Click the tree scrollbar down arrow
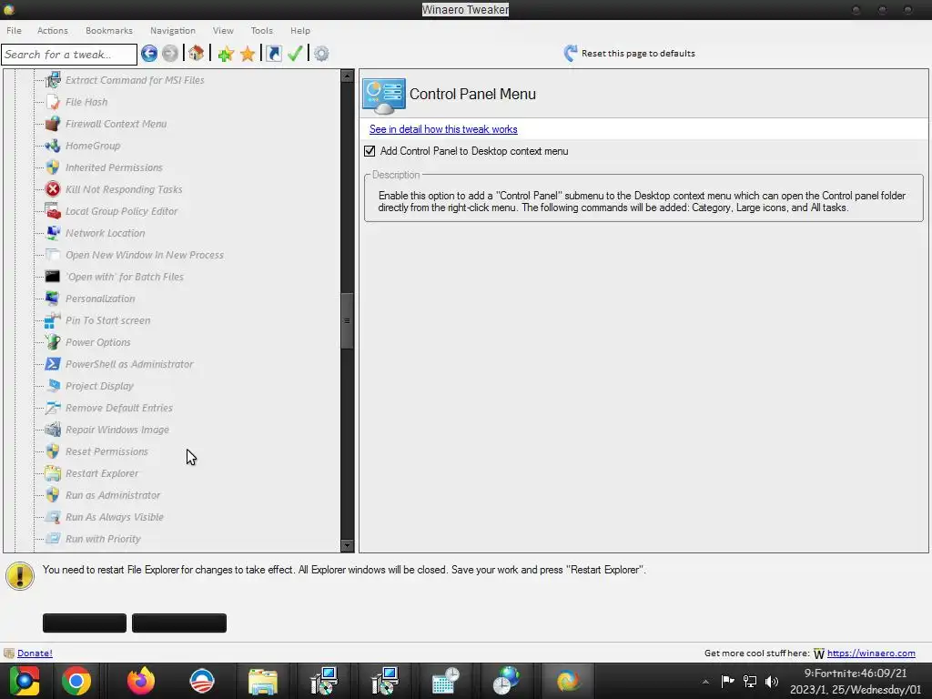 [347, 545]
